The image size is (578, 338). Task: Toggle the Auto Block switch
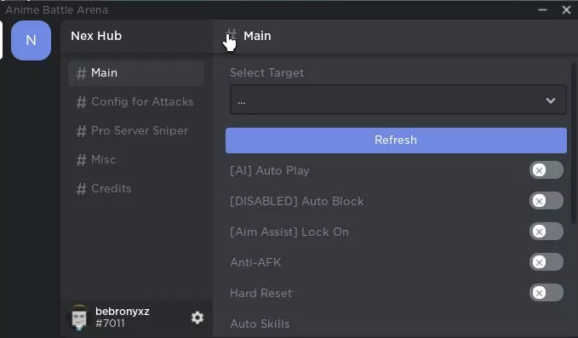click(547, 201)
